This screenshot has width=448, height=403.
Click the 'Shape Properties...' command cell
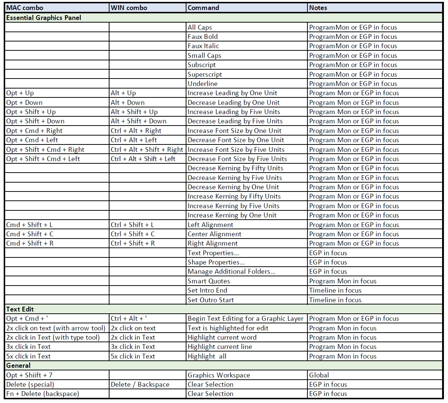pos(247,262)
